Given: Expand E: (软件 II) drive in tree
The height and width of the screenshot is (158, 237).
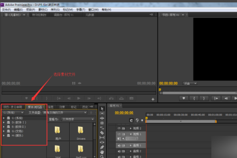Looking at the screenshot, I should point(4,127).
